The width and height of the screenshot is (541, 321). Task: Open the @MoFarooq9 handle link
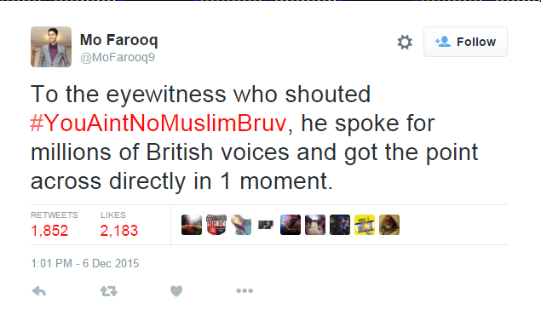point(118,57)
